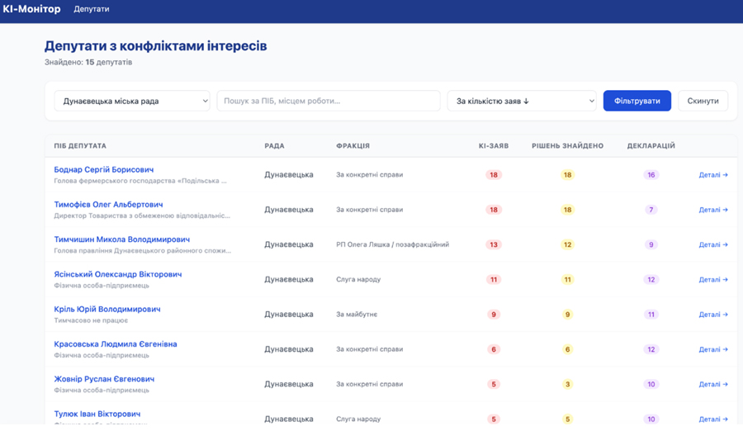This screenshot has height=436, width=743.
Task: Open the Дунаєвецька міська рада council dropdown
Action: (x=132, y=101)
